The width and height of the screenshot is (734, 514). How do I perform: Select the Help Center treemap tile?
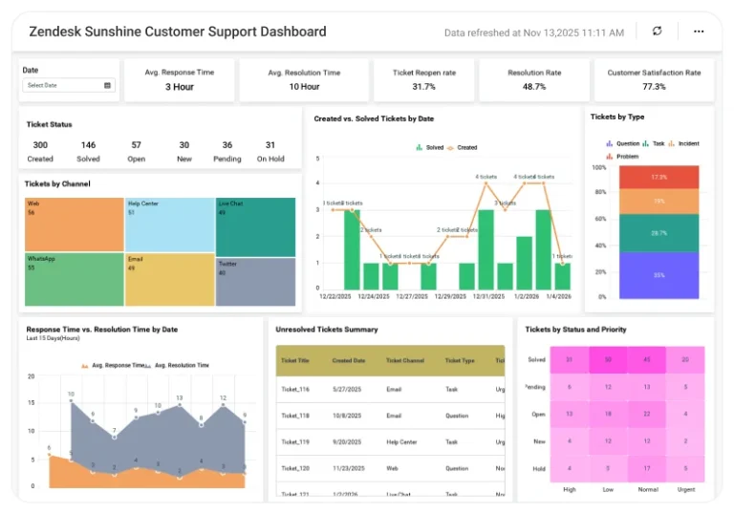coord(170,225)
